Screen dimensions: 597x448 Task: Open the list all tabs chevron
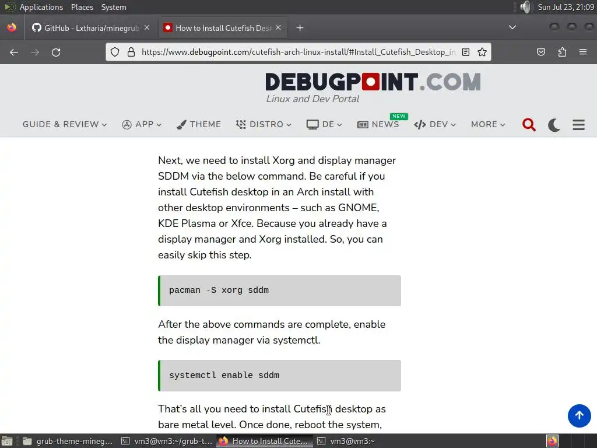(512, 27)
